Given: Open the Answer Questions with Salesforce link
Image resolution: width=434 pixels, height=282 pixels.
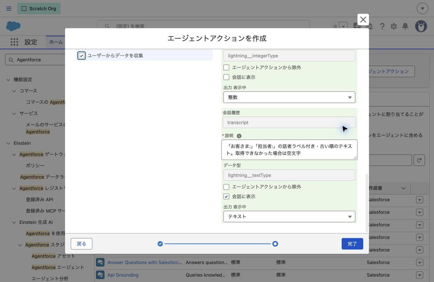Looking at the screenshot, I should [x=145, y=262].
